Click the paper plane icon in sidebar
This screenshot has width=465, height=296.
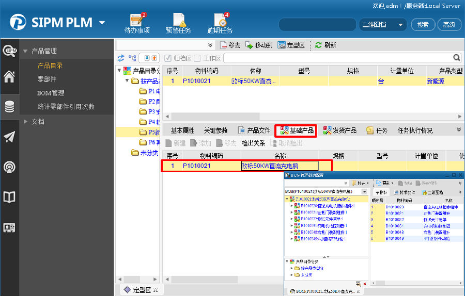tap(9, 137)
